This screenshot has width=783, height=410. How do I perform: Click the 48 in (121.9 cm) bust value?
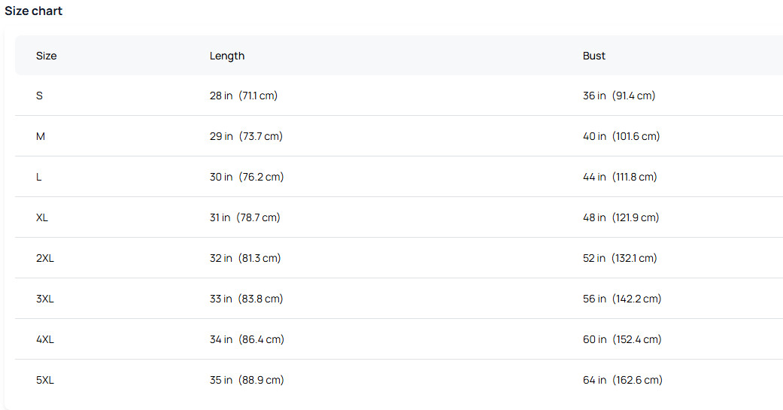[621, 218]
